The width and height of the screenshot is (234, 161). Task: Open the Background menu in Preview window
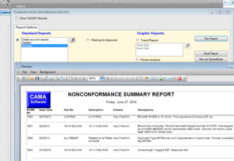point(48,72)
